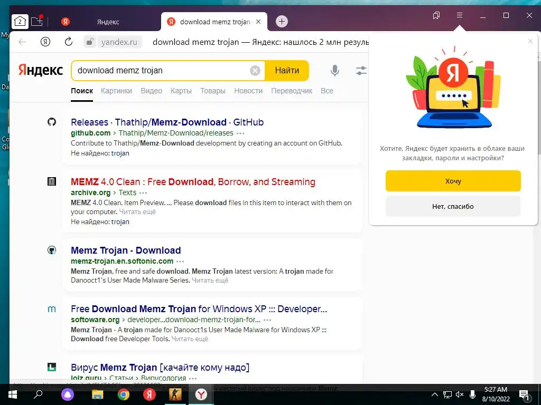The image size is (541, 405).
Task: Click the softonic favicon icon
Action: pos(52,250)
